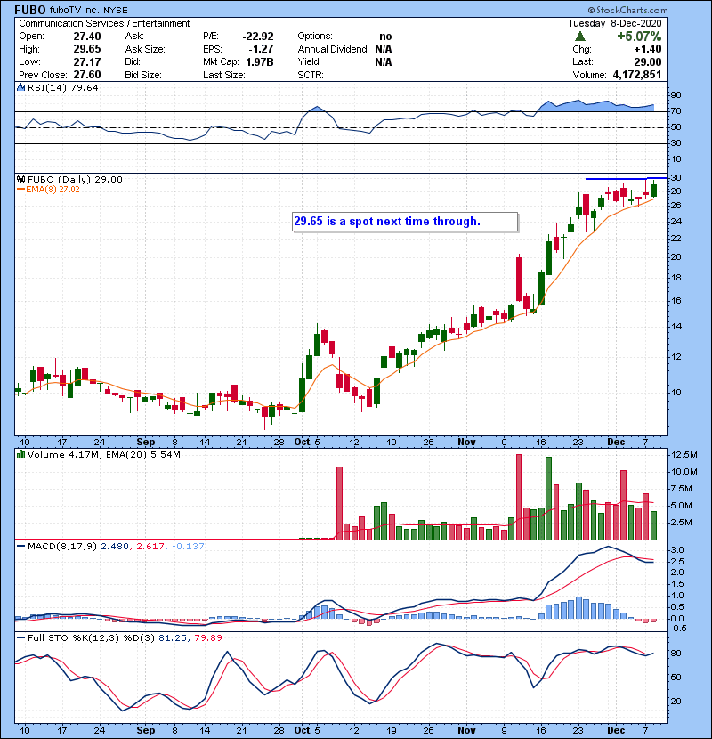Select the RSI(14) 79.64 indicator label

pyautogui.click(x=63, y=87)
